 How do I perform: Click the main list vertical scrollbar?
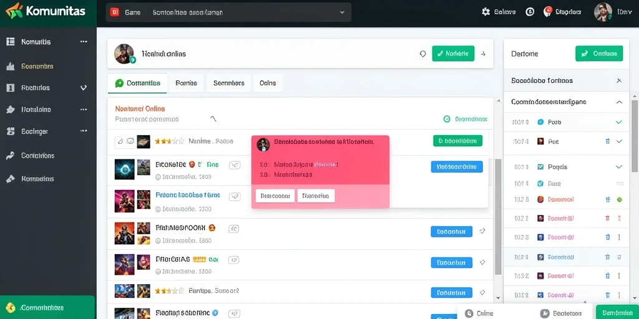click(x=498, y=216)
